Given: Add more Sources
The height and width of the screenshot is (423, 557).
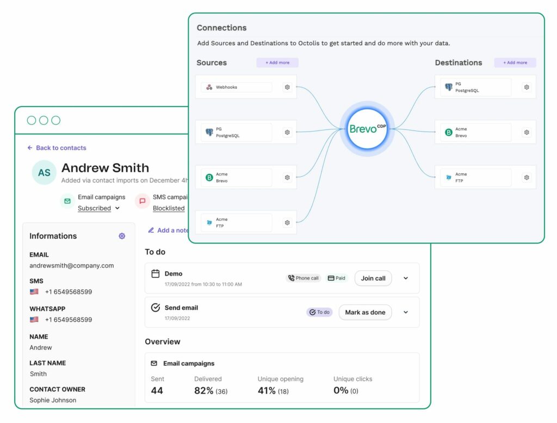Looking at the screenshot, I should [277, 63].
